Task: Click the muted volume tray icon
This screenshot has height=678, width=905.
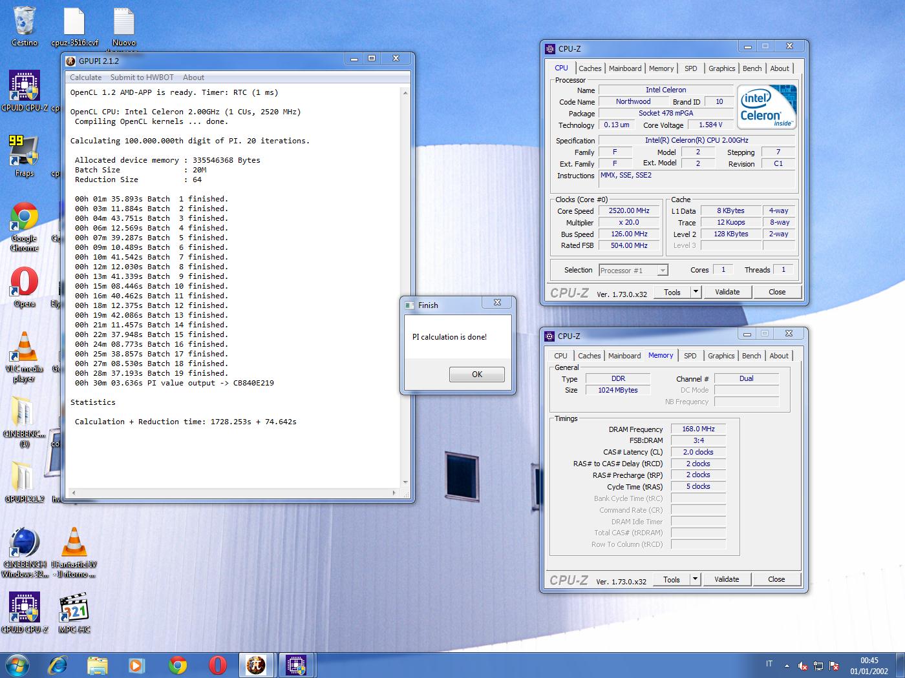Action: click(802, 666)
